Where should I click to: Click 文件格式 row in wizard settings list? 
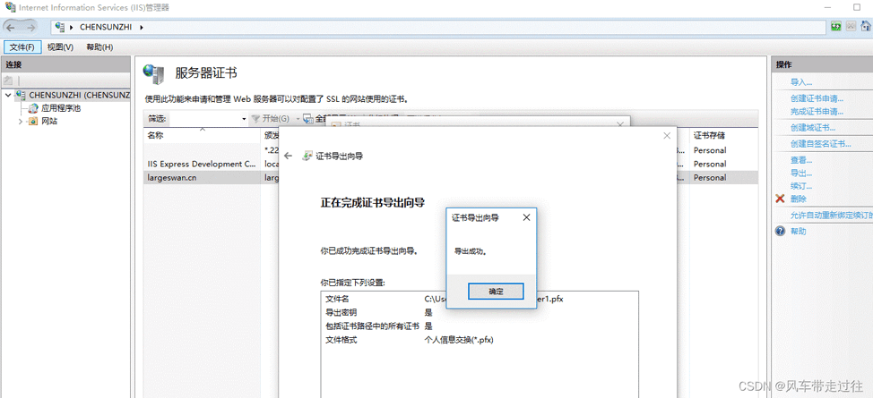pos(479,340)
